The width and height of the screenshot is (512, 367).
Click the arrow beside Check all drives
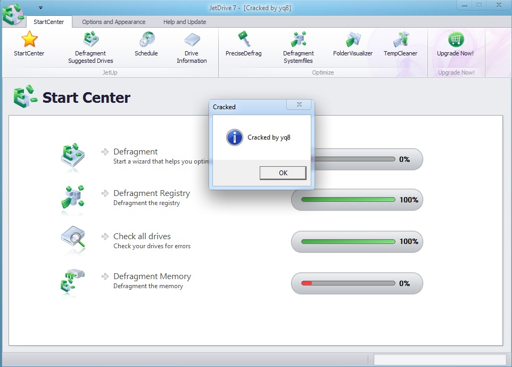[x=105, y=236]
